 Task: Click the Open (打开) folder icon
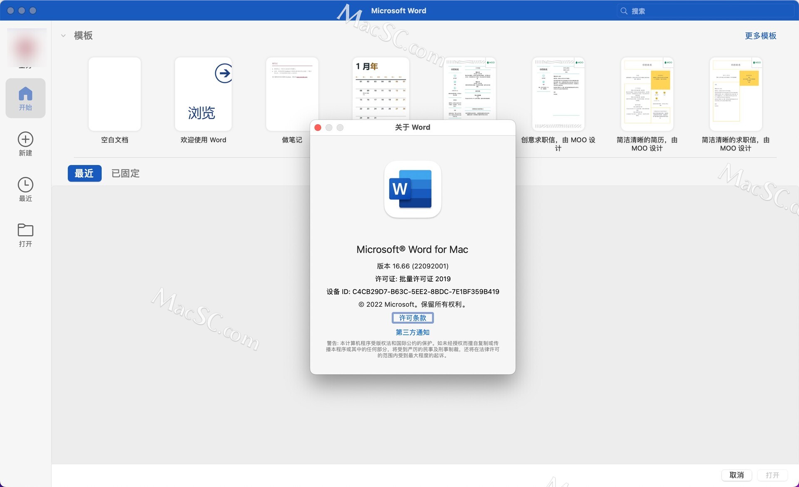tap(25, 230)
